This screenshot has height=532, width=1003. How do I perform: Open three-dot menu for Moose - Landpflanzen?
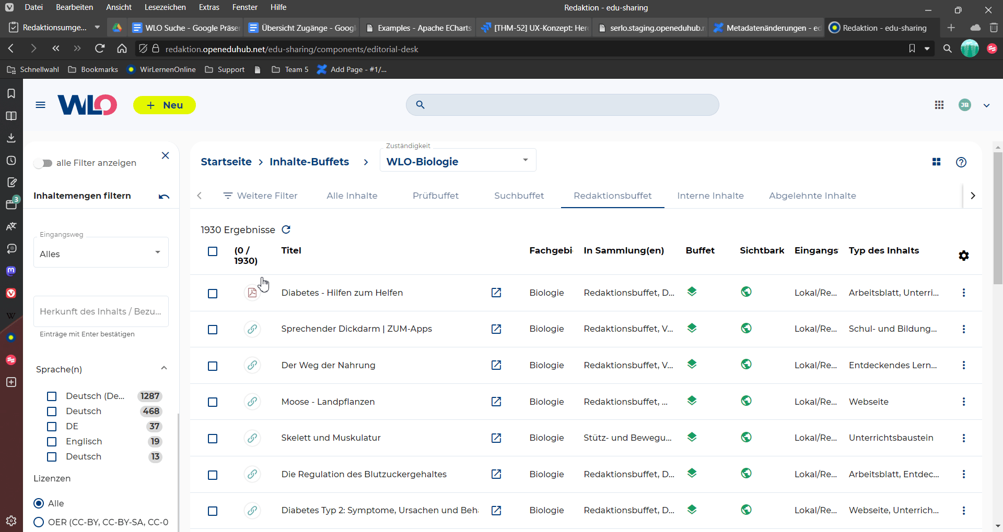pyautogui.click(x=963, y=402)
